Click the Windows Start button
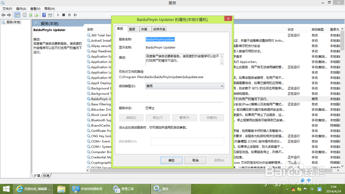 [6, 189]
